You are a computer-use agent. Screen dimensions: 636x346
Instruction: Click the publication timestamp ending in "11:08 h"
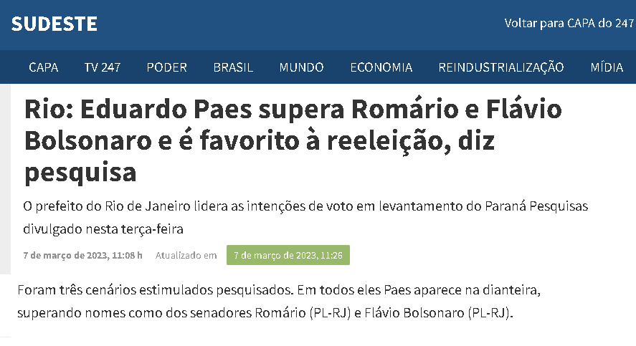(82, 255)
